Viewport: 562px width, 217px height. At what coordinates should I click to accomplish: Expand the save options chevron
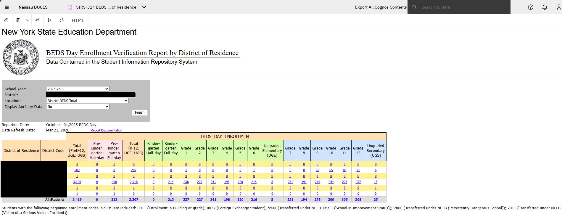28,20
